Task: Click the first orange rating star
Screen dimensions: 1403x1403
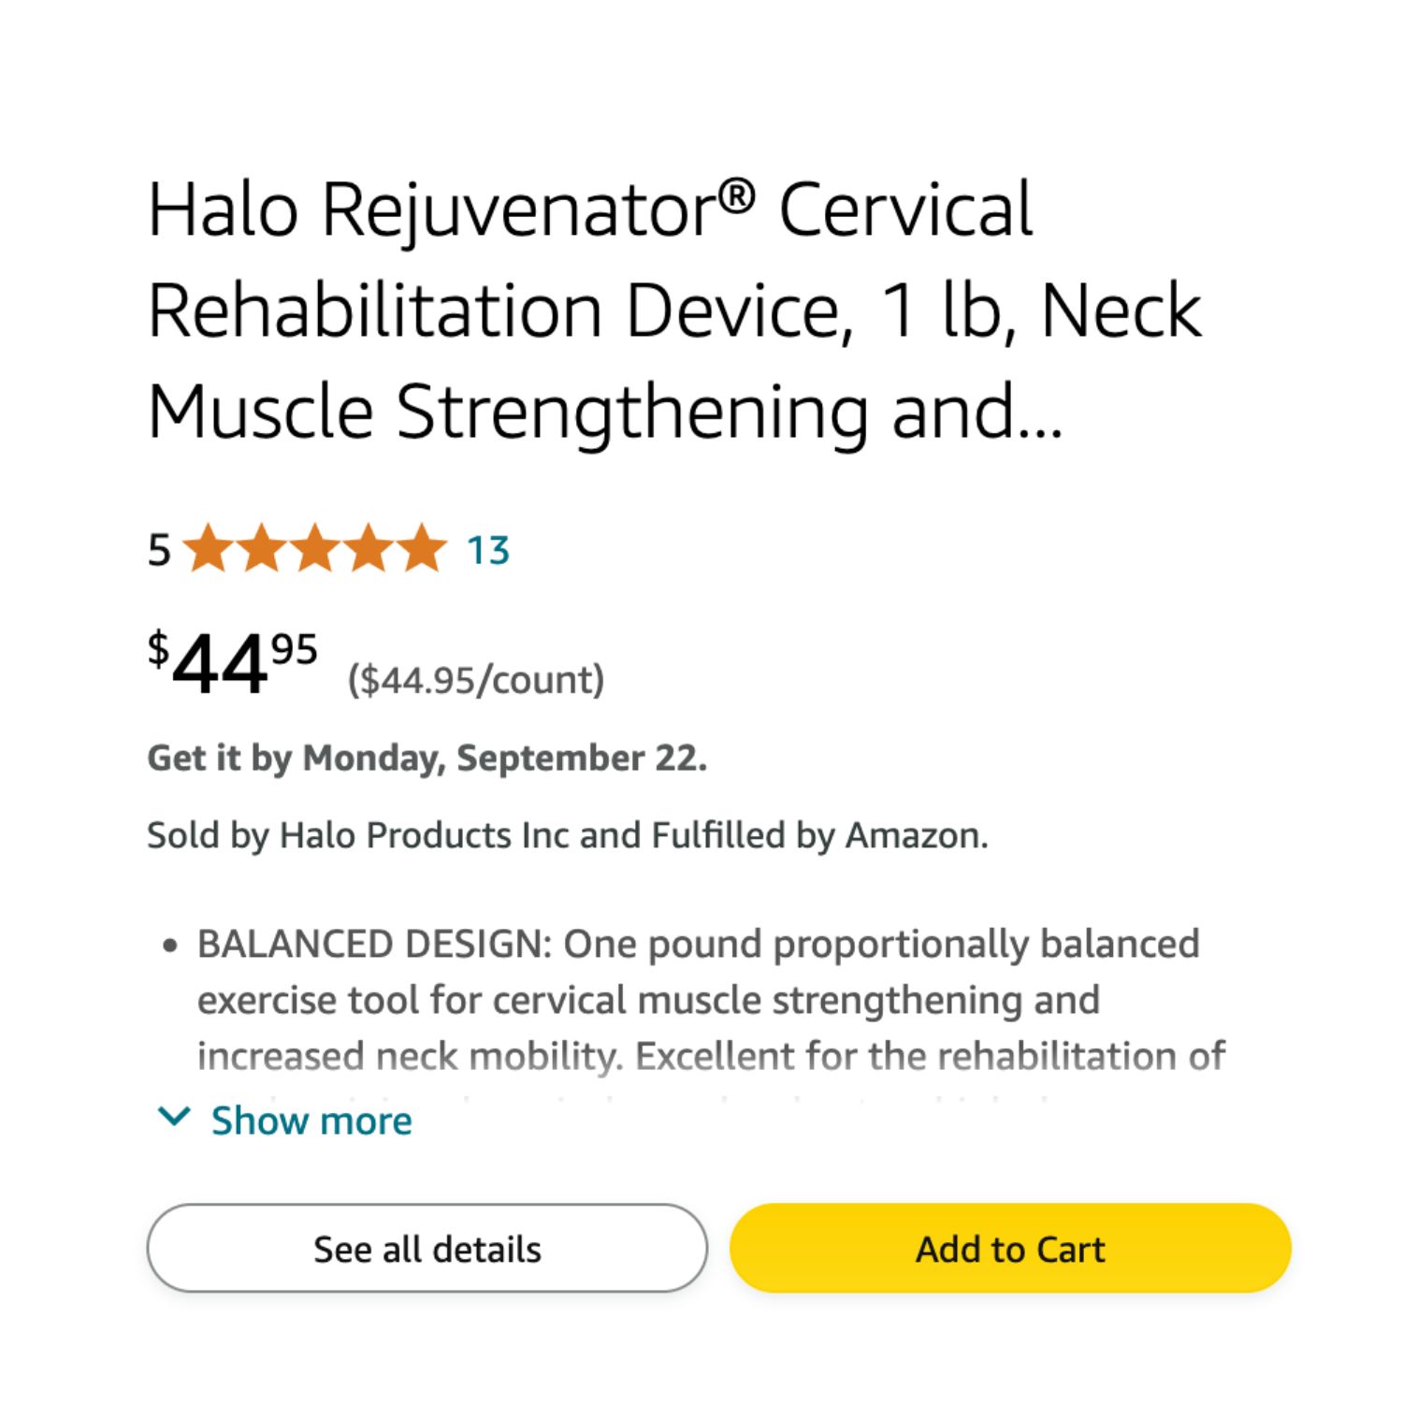Action: (208, 548)
